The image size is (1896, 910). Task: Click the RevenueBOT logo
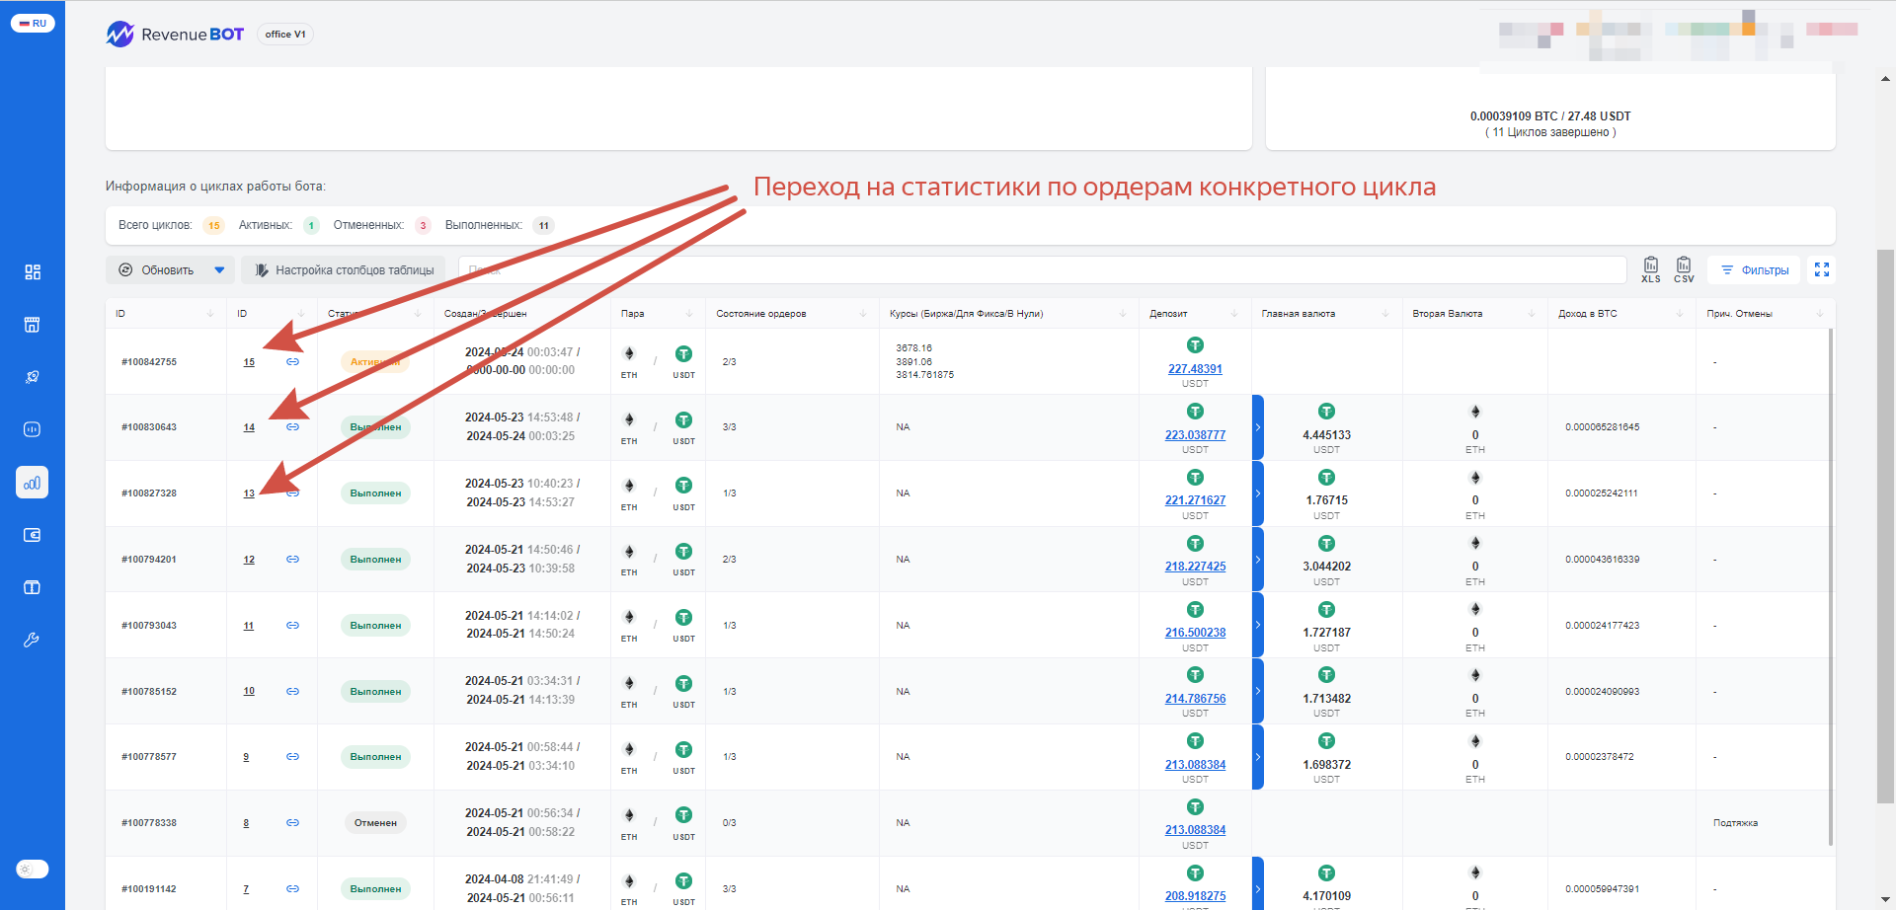175,35
